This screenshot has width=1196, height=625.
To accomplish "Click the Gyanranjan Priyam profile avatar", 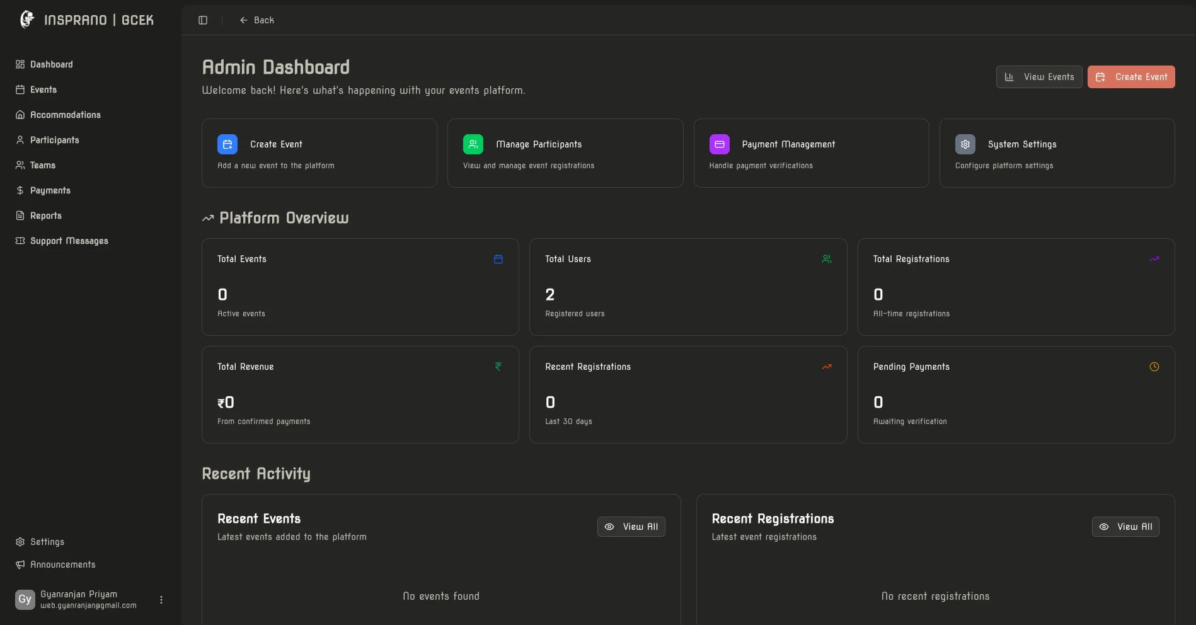I will tap(25, 599).
